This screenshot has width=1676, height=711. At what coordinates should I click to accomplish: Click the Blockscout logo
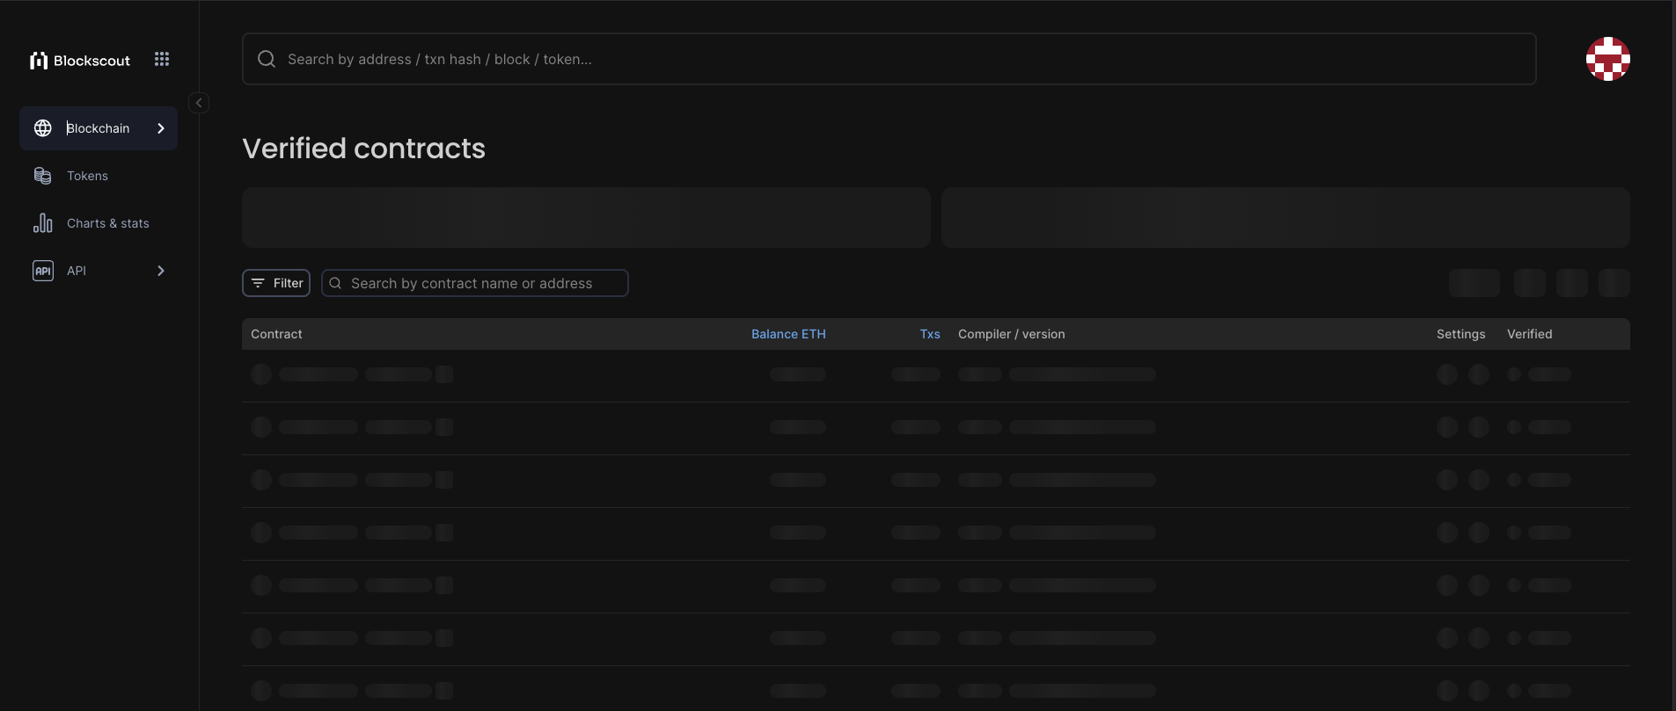click(80, 61)
